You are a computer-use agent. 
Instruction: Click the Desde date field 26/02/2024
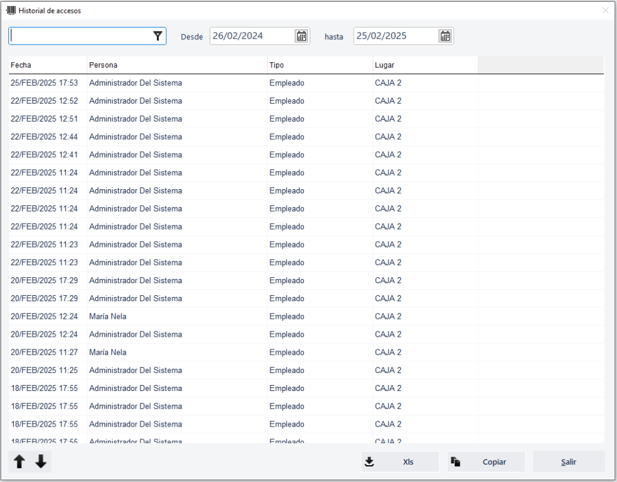[251, 36]
